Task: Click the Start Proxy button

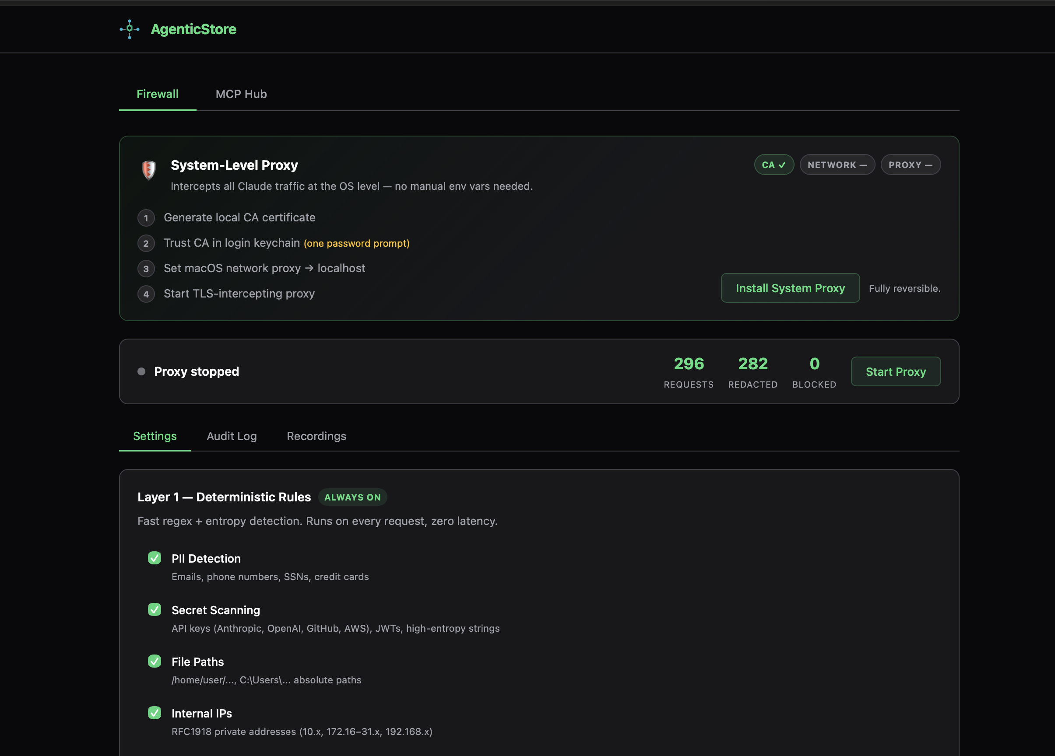Action: (x=896, y=371)
